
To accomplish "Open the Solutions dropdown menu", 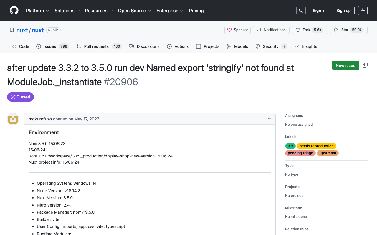I will 67,11.
